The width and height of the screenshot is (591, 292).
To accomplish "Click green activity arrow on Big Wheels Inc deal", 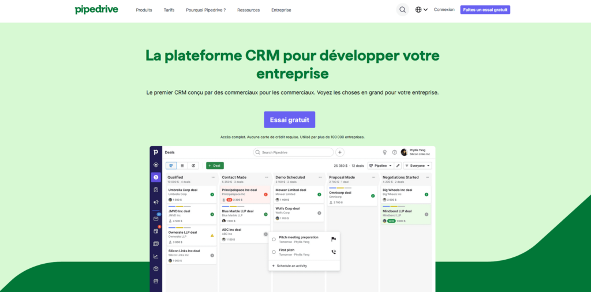I will [427, 194].
